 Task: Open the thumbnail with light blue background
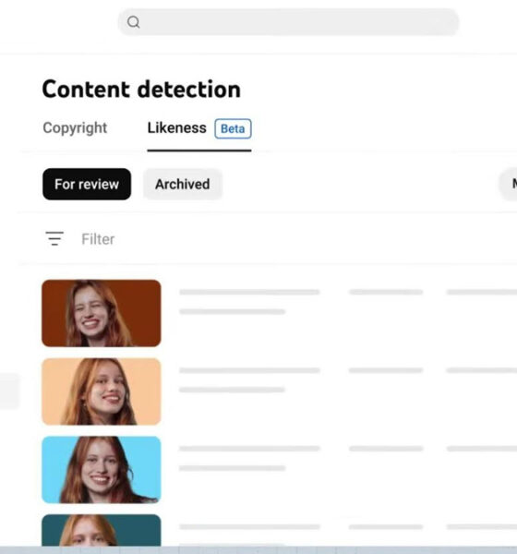(102, 470)
